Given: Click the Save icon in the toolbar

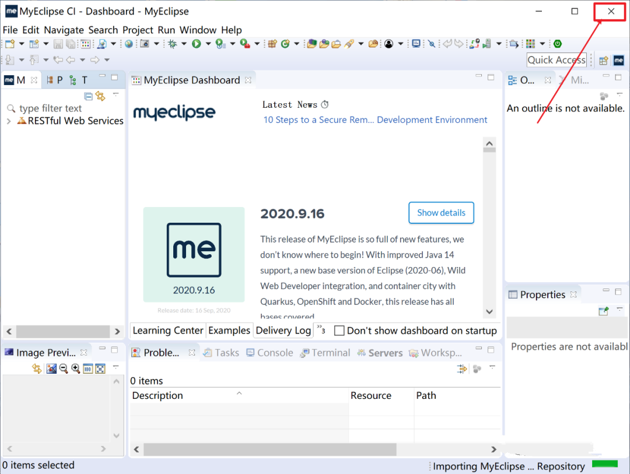Looking at the screenshot, I should click(x=58, y=44).
